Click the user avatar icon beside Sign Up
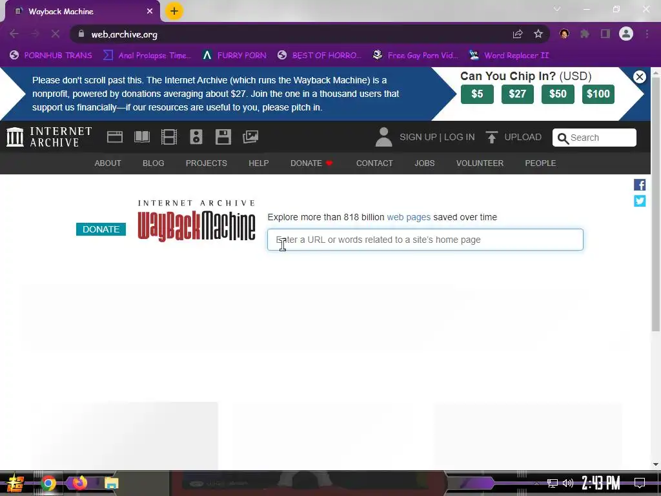This screenshot has height=496, width=661. pyautogui.click(x=383, y=137)
